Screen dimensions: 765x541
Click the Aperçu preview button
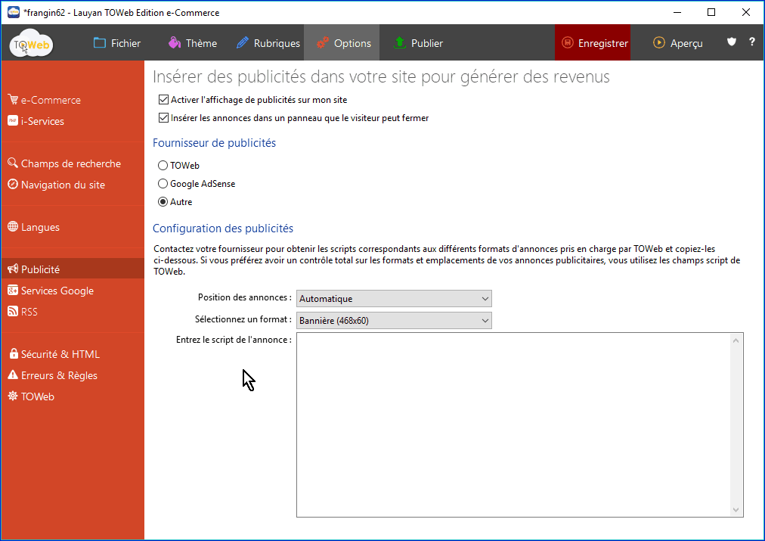point(678,43)
